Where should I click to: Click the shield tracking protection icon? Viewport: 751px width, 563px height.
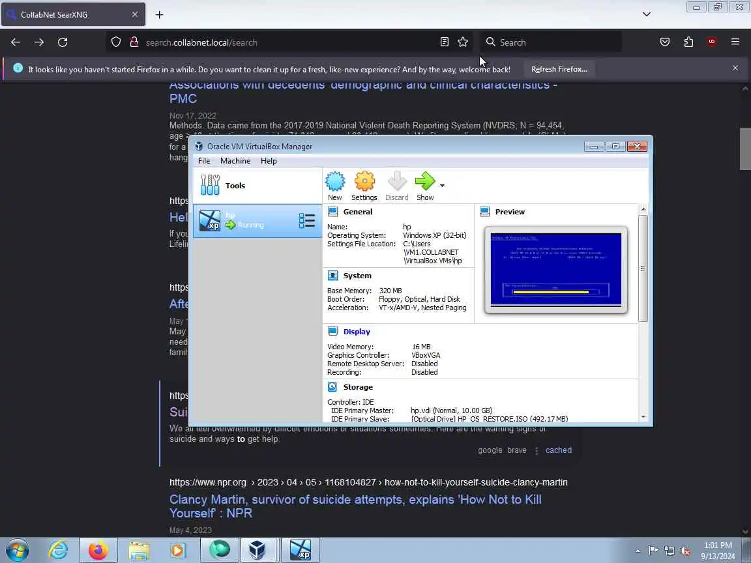[116, 42]
